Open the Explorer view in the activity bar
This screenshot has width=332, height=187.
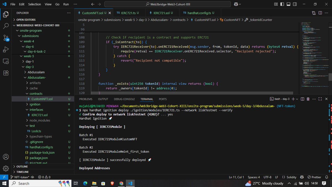[6, 14]
